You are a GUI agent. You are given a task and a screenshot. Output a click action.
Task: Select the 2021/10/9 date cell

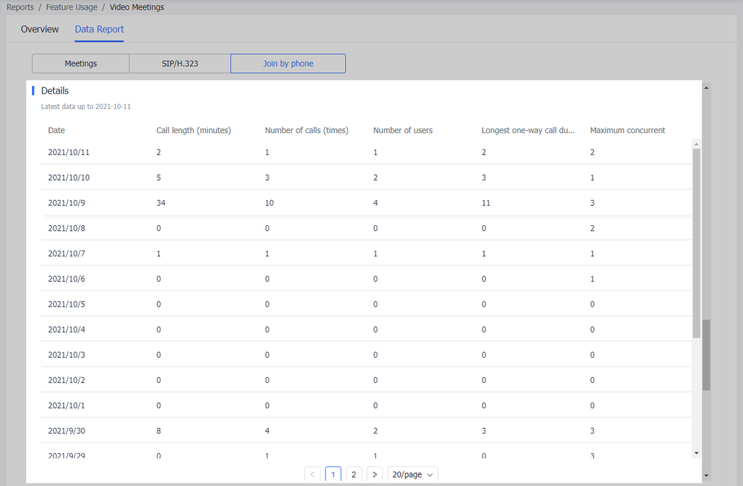66,203
